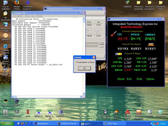The height and width of the screenshot is (126, 168).
Task: Select the Recycle Bin icon
Action: 161,113
